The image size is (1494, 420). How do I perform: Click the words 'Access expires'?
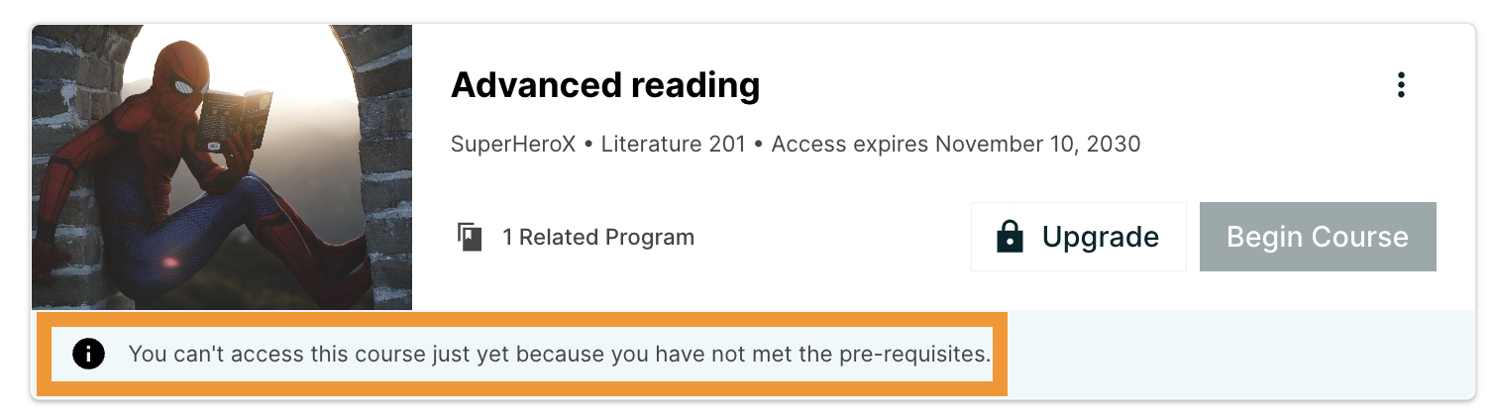coord(849,145)
